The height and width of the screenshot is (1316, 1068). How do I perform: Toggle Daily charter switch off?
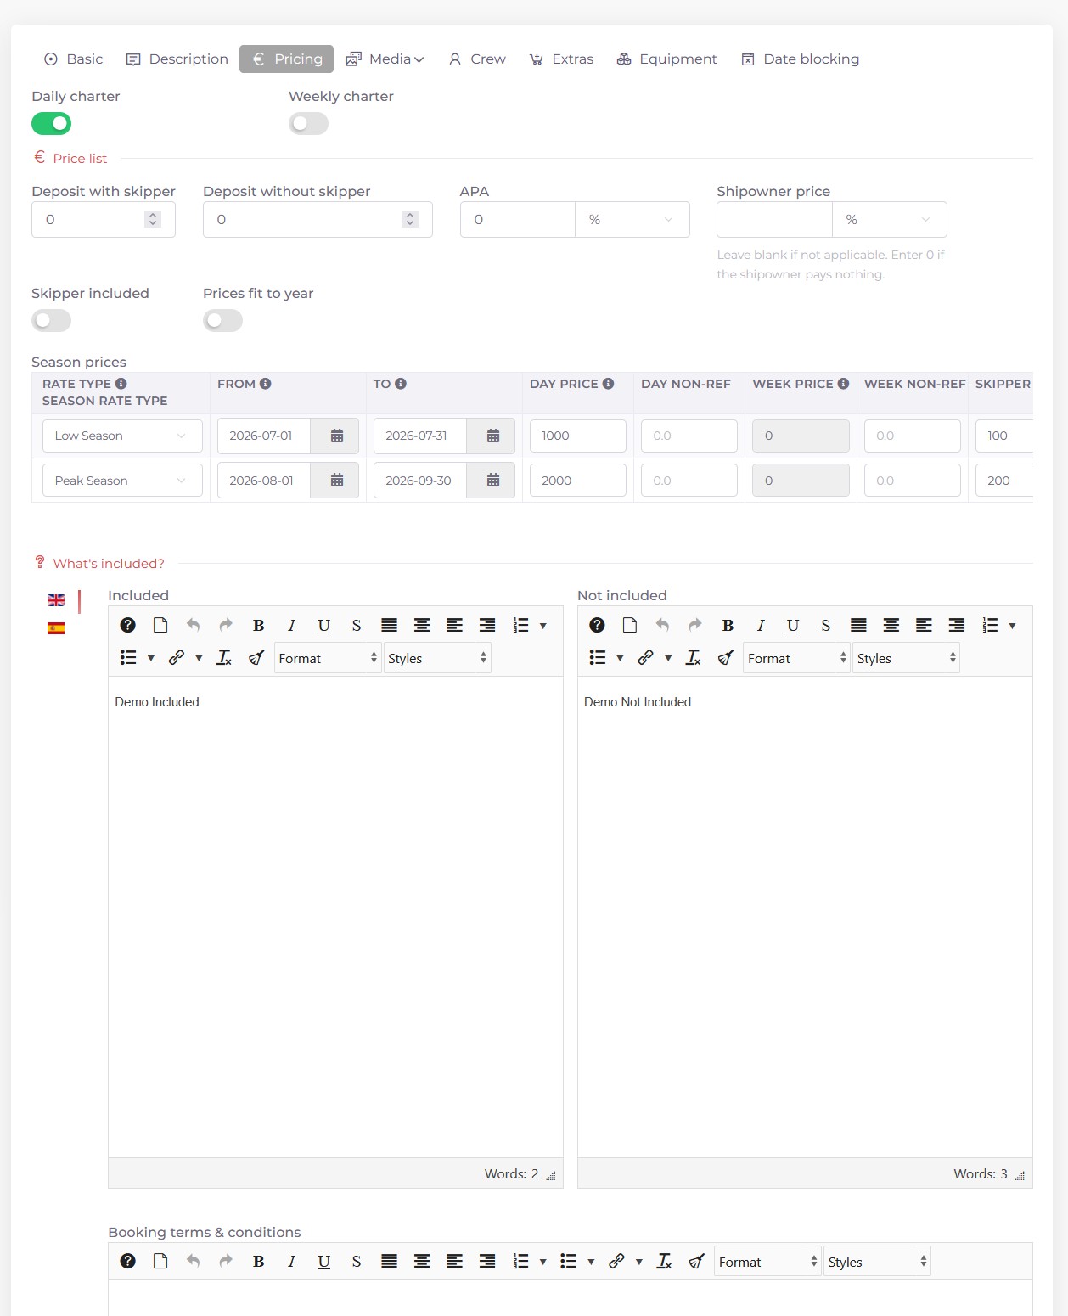(x=52, y=124)
